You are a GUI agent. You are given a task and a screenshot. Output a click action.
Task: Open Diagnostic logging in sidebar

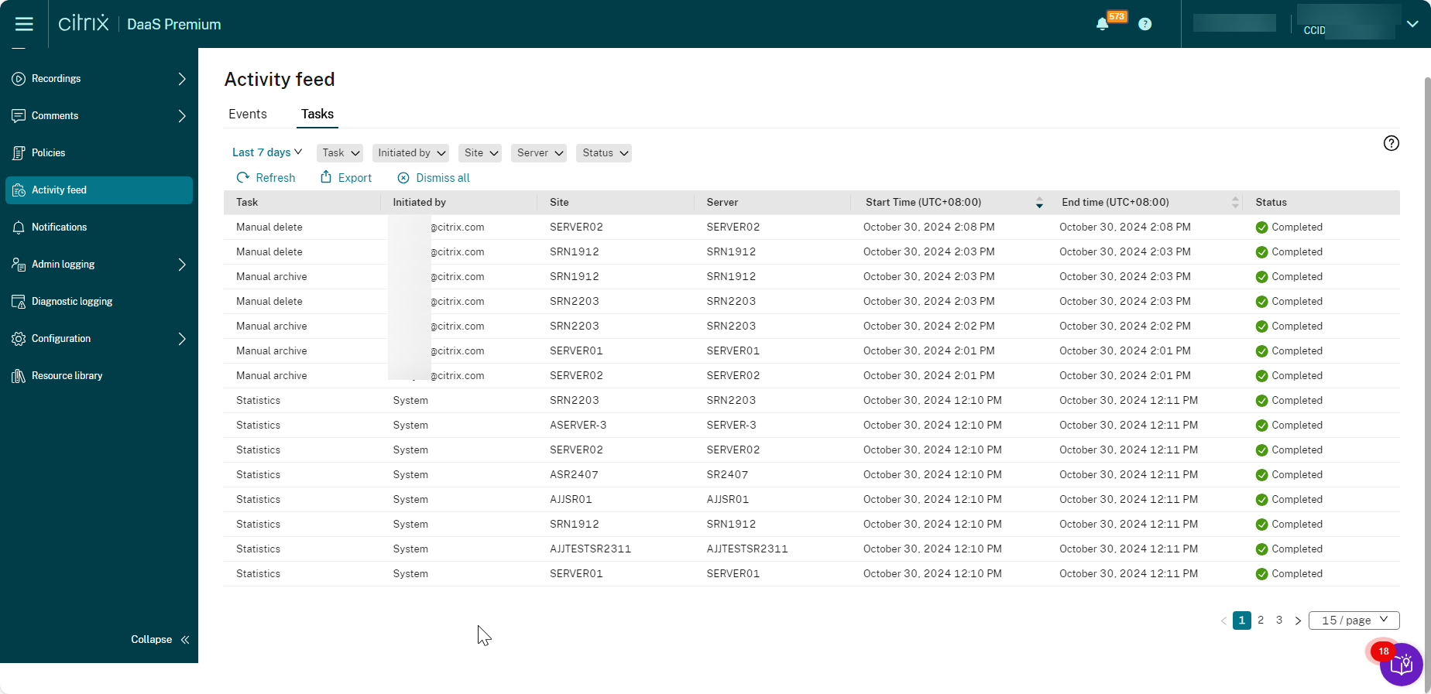pos(72,302)
